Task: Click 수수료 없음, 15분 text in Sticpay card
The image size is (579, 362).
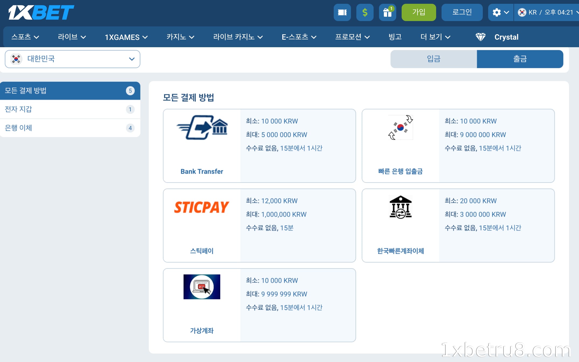Action: (270, 228)
